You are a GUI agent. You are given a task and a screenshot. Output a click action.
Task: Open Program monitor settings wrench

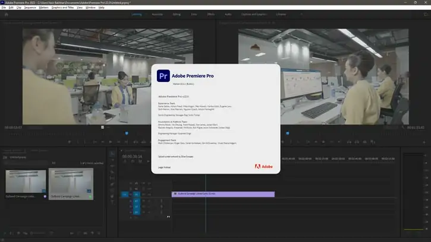point(403,128)
